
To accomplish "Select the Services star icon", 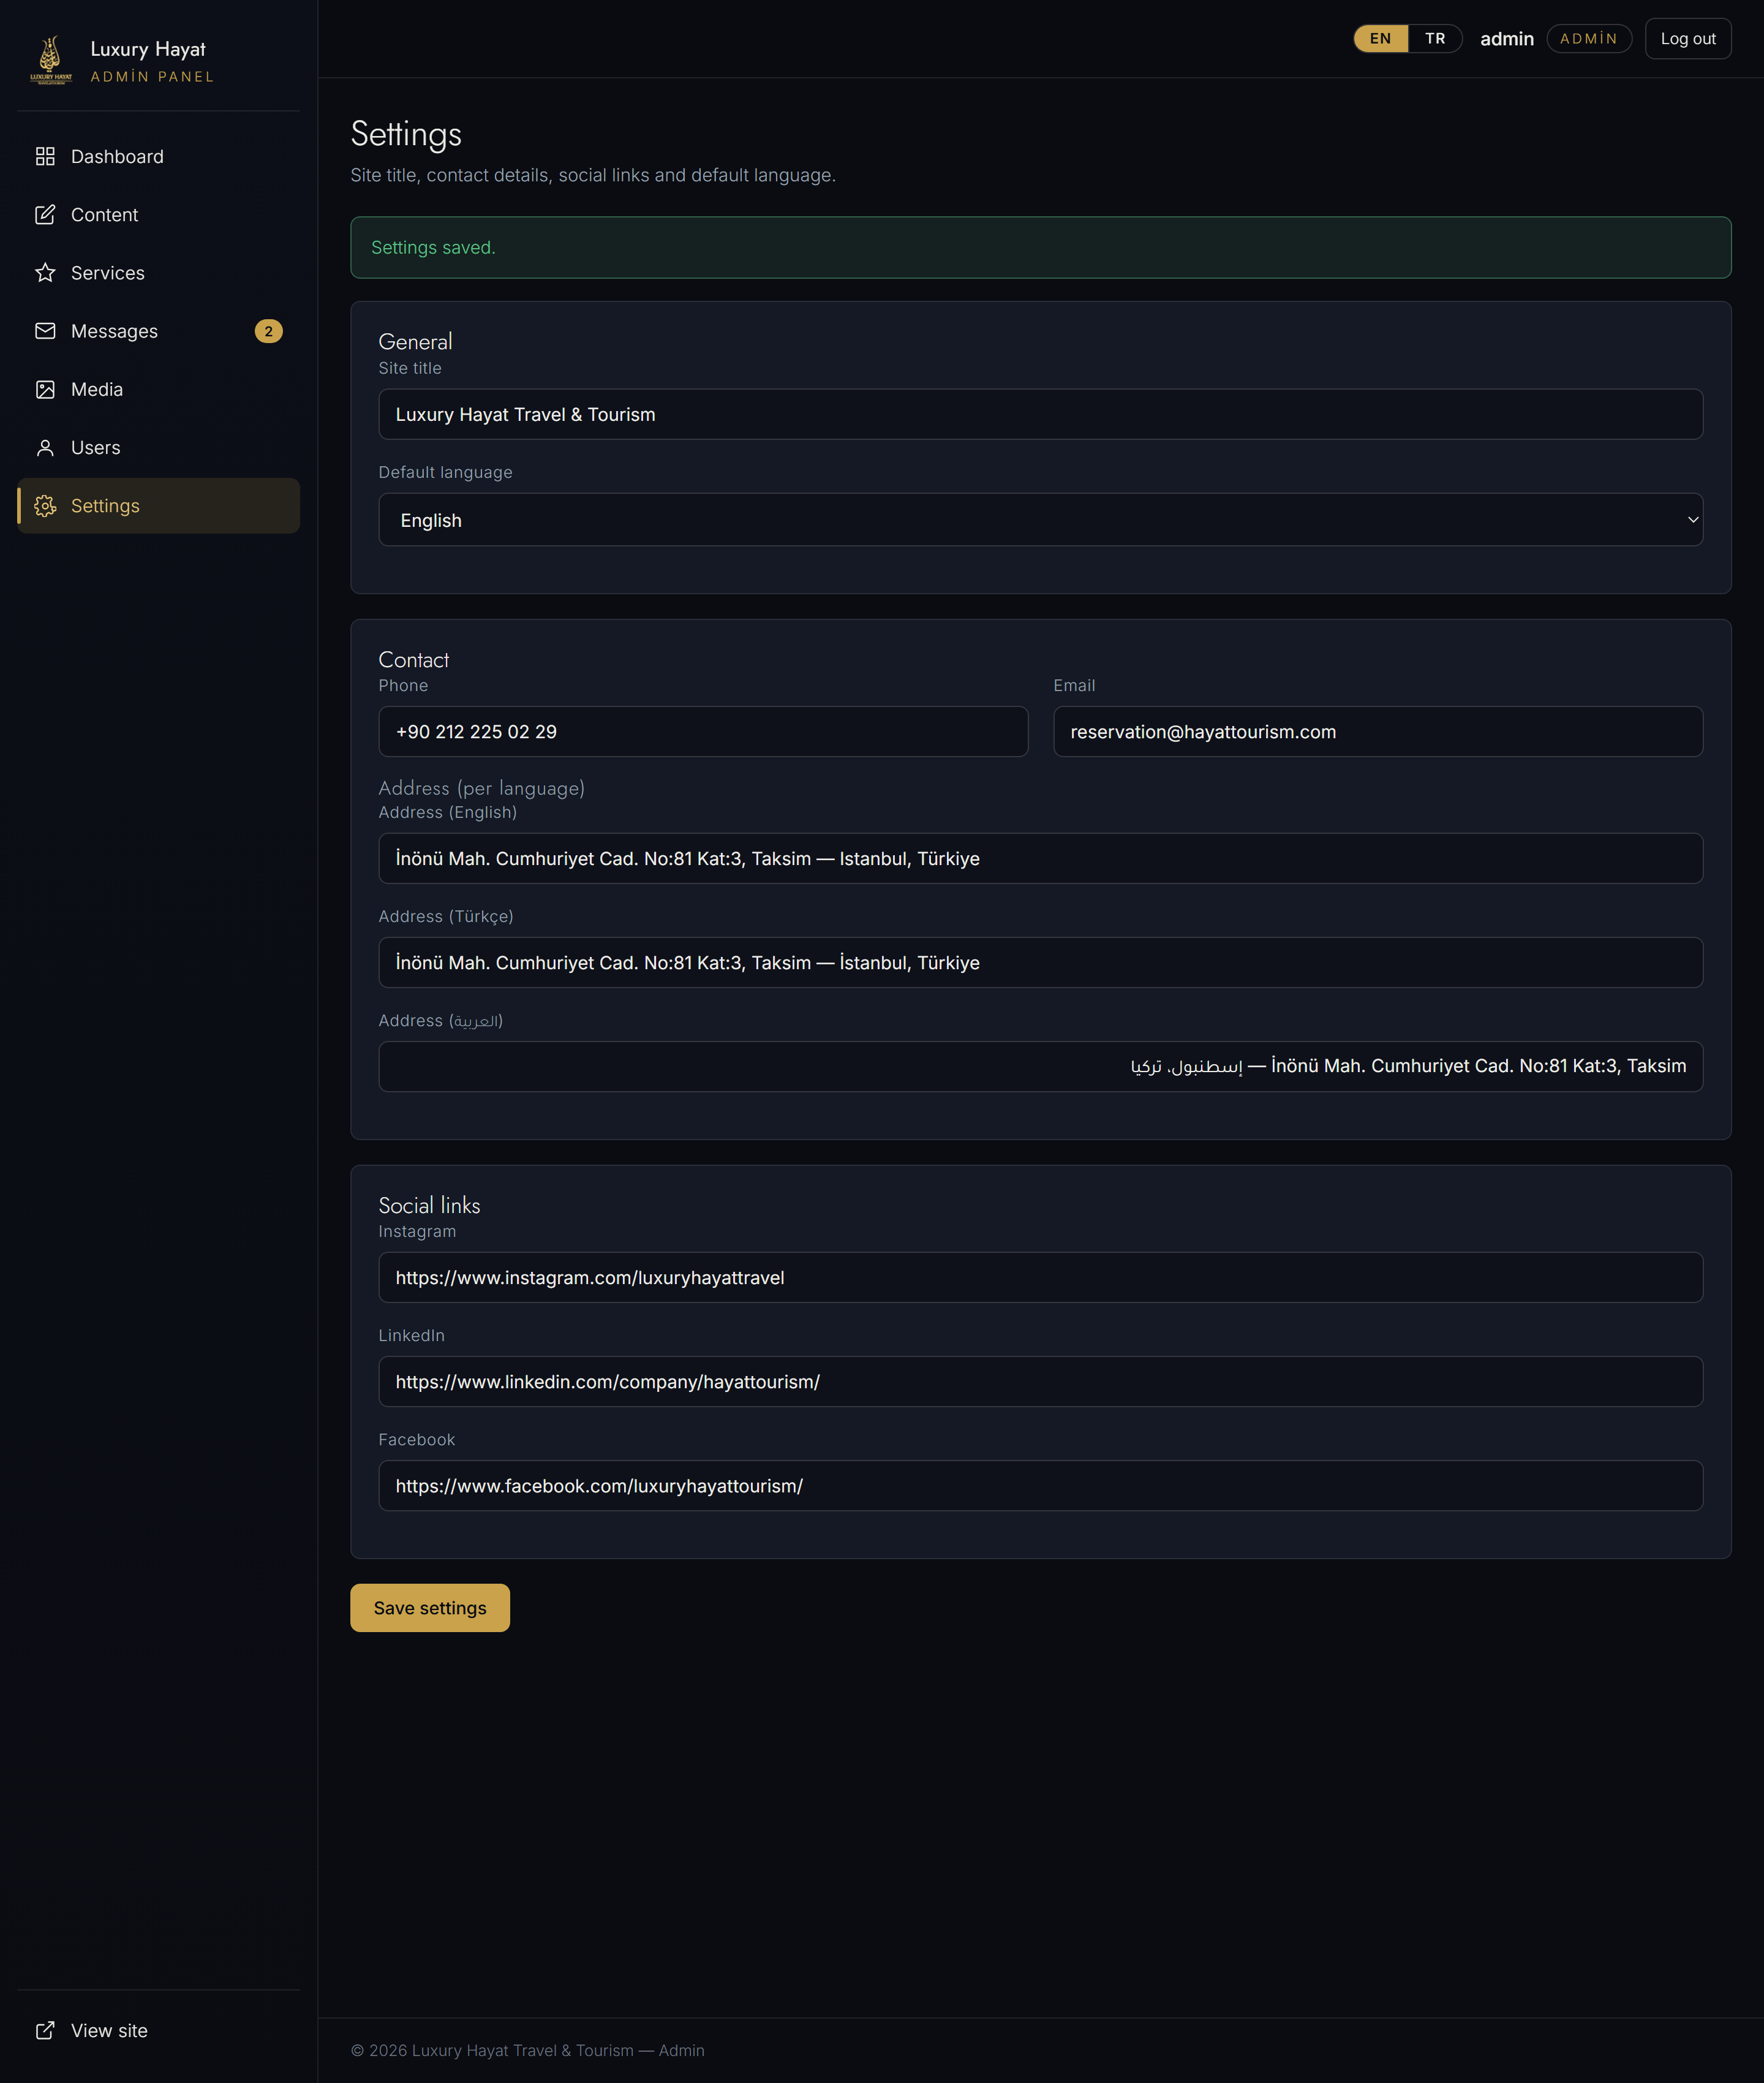I will (x=45, y=273).
